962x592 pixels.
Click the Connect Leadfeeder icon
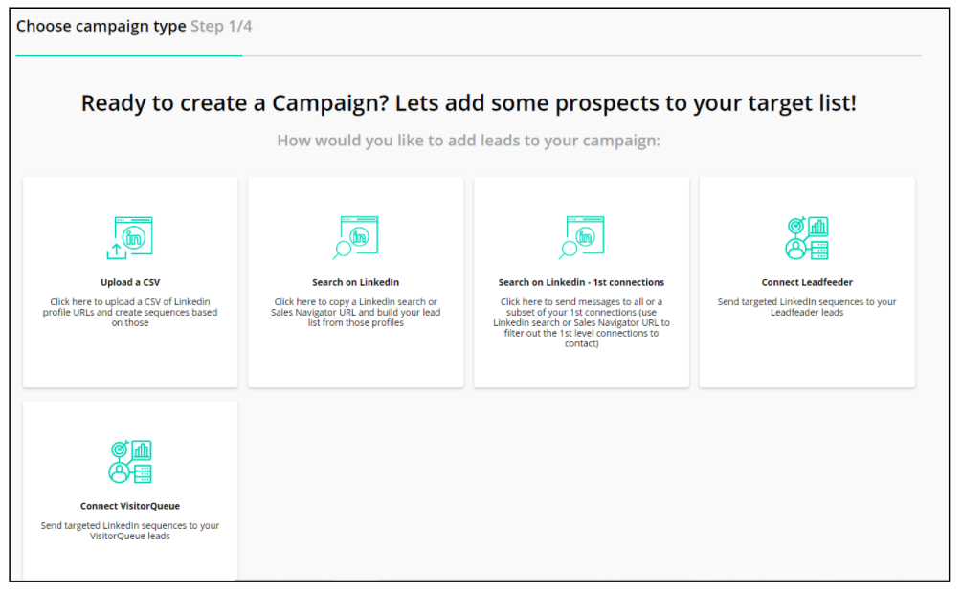coord(807,238)
